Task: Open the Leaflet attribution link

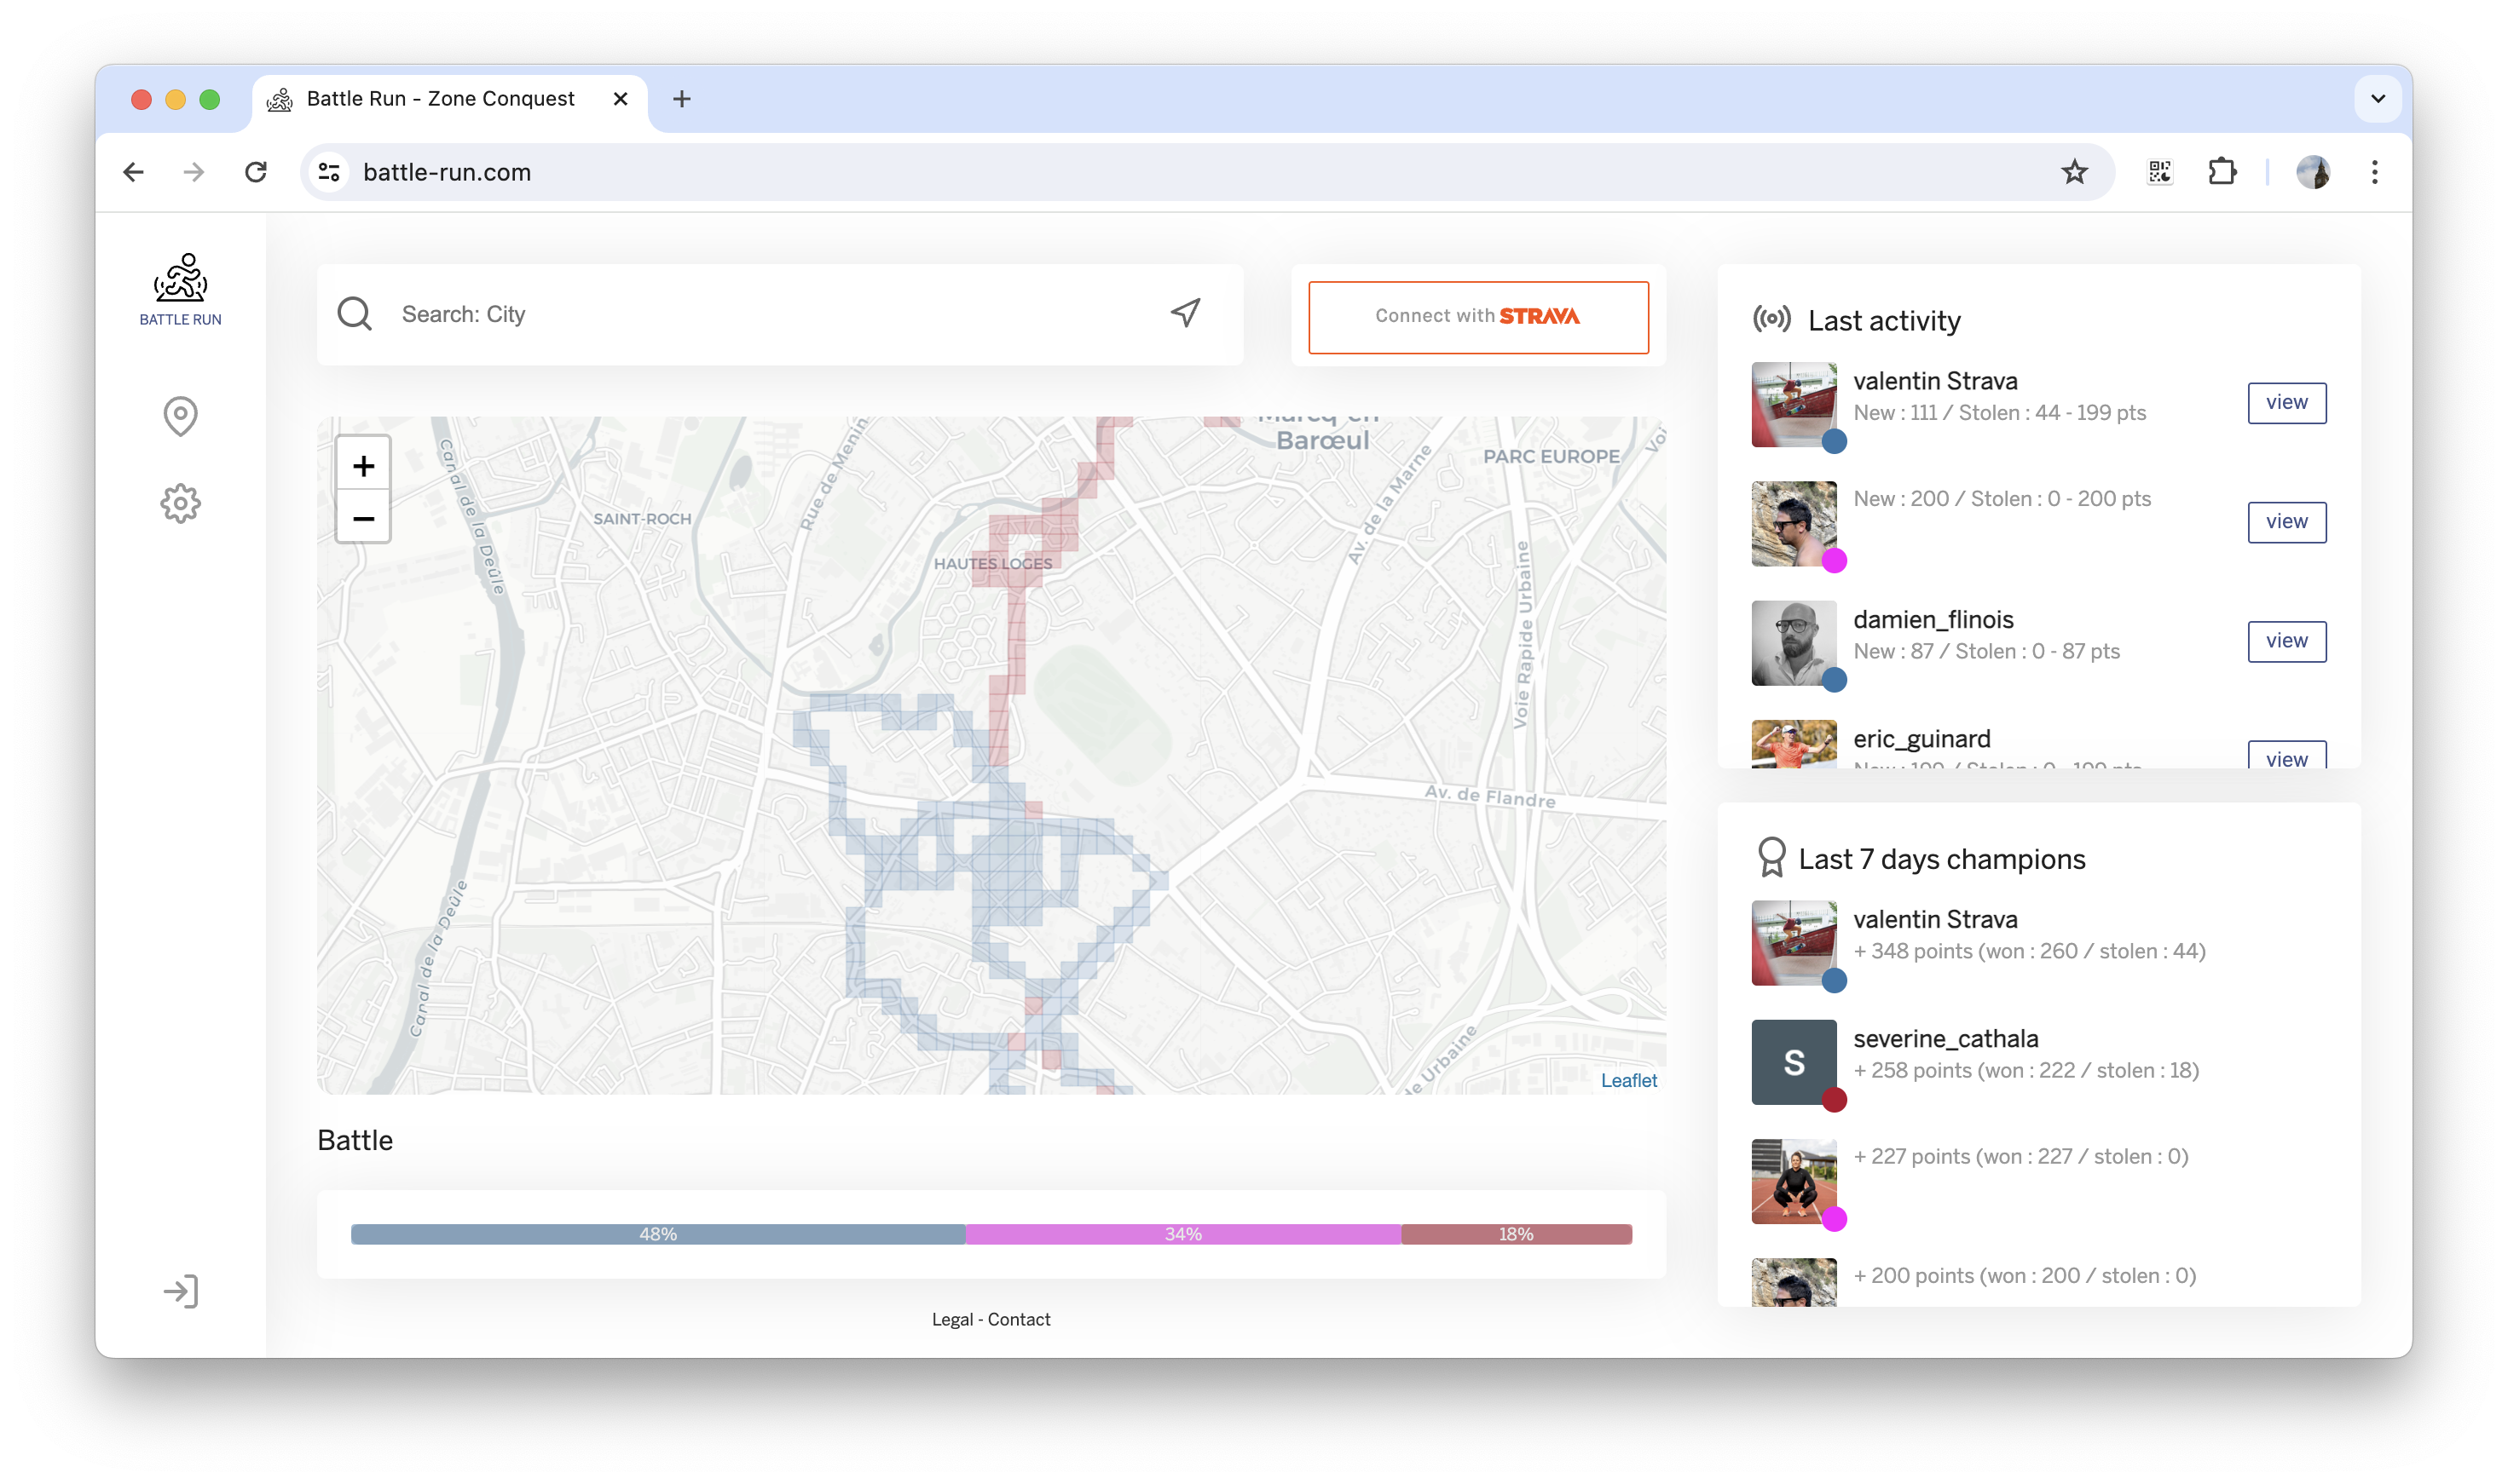Action: pyautogui.click(x=1627, y=1080)
